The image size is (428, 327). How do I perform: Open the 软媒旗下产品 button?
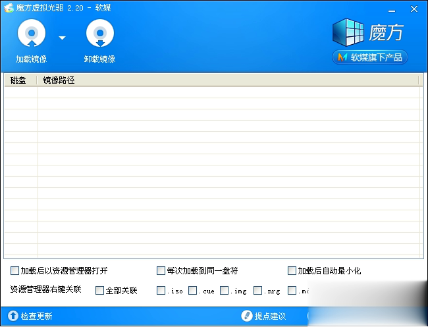(370, 57)
